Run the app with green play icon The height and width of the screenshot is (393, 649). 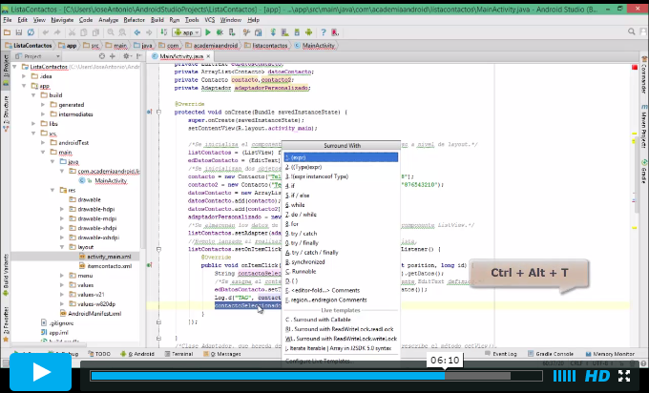tap(208, 32)
